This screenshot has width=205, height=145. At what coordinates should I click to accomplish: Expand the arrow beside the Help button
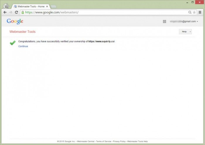[190, 32]
